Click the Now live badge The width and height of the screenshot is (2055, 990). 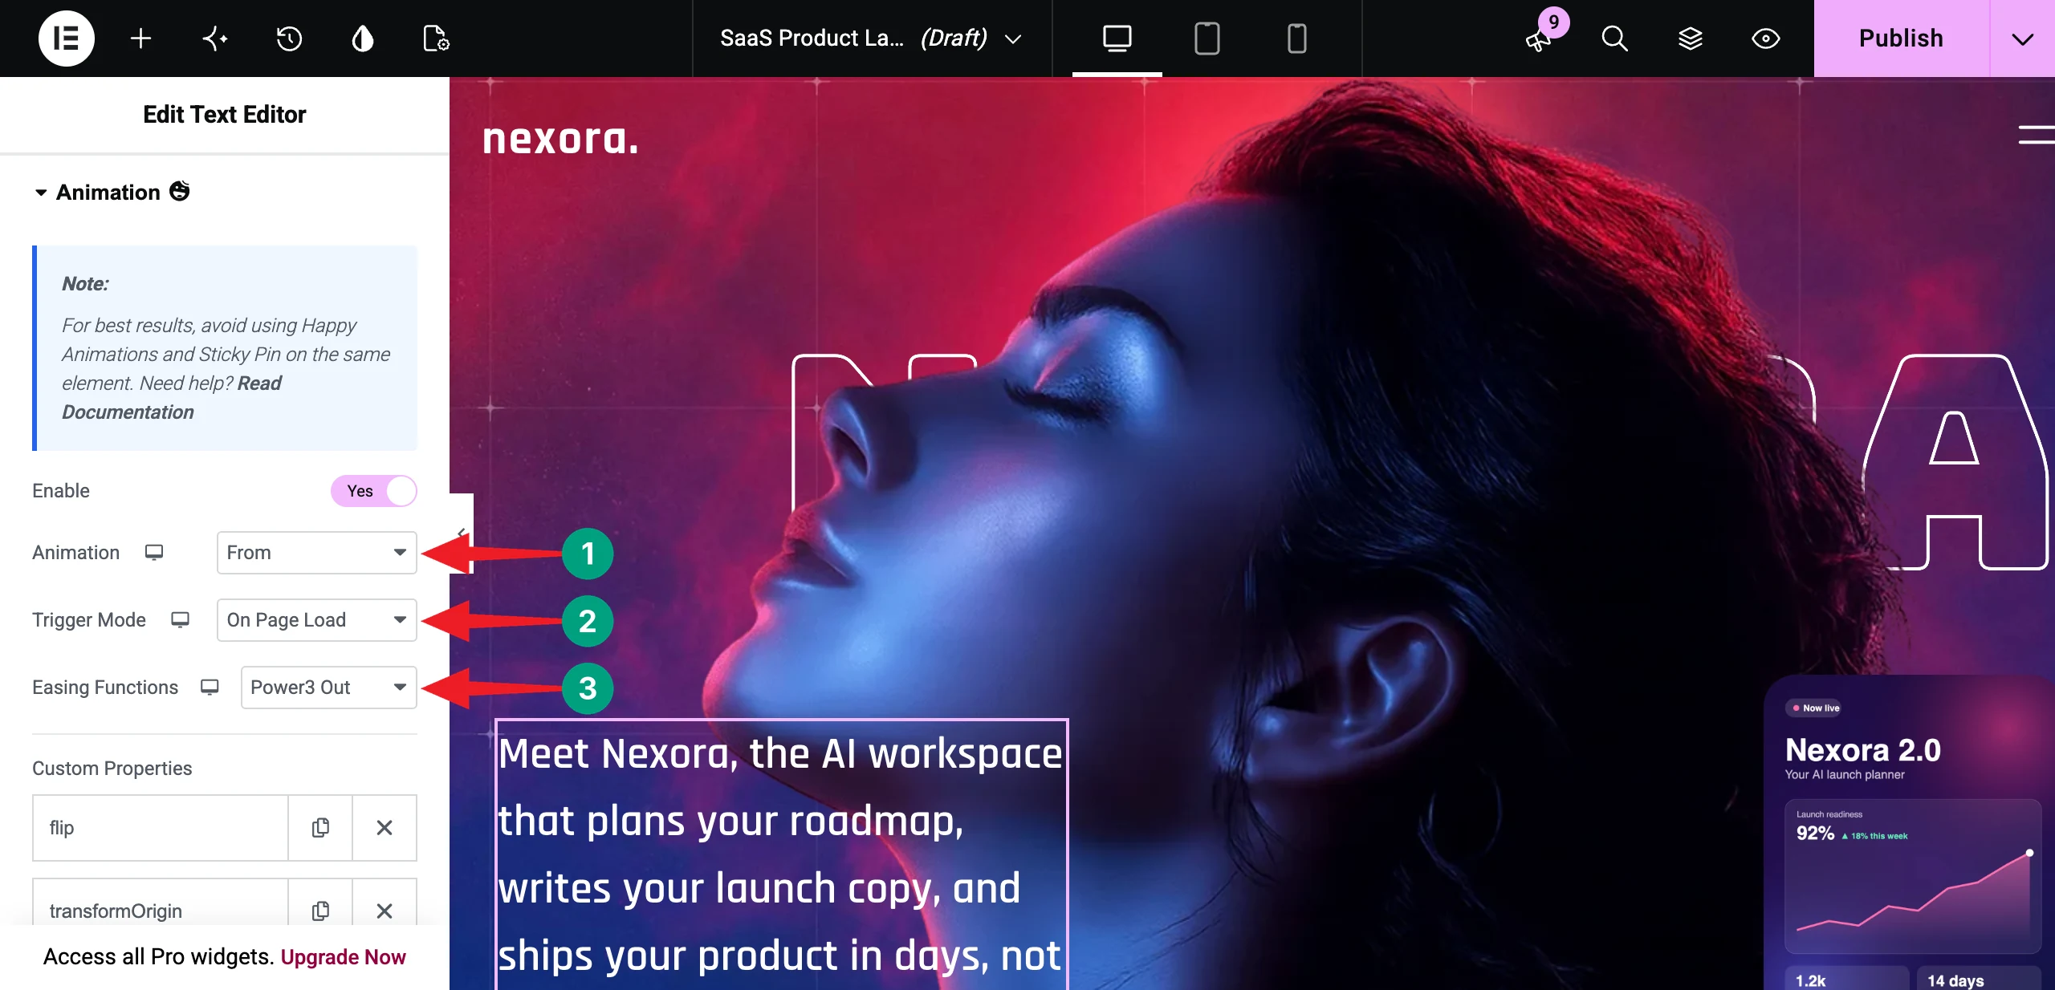tap(1815, 708)
